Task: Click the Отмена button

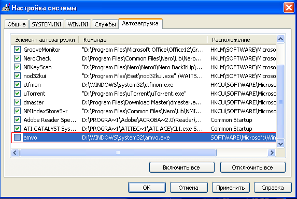Action: (189, 188)
